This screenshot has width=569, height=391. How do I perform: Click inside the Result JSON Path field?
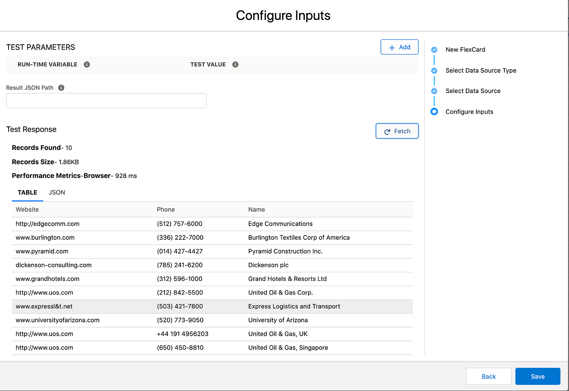click(106, 100)
